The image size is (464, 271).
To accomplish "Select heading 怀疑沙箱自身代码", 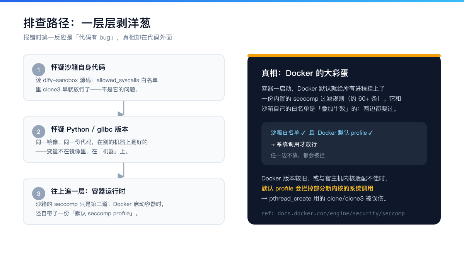I will point(78,67).
